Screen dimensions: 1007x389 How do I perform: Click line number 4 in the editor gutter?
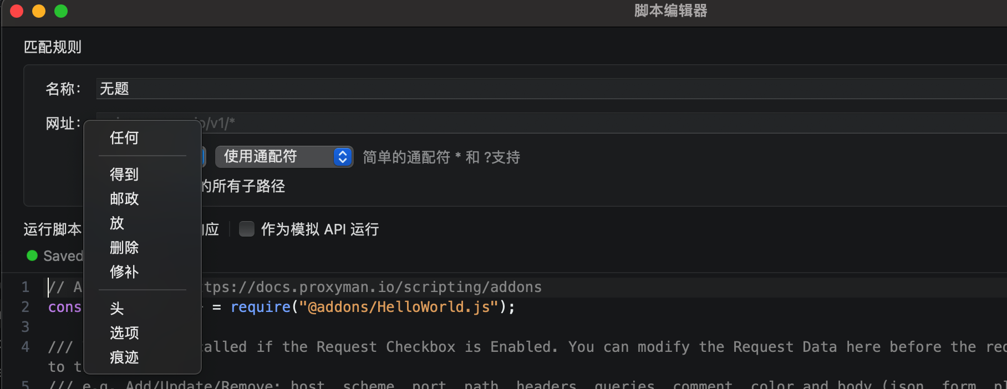(x=25, y=347)
